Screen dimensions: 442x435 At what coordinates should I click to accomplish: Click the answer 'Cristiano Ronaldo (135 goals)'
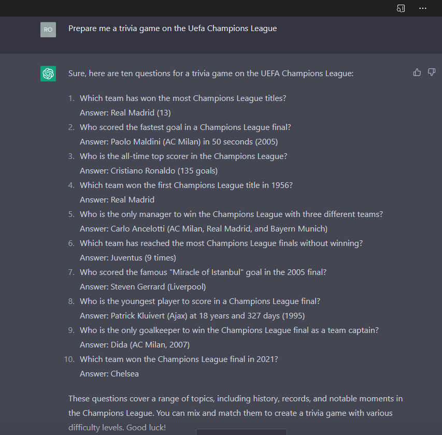(x=149, y=171)
